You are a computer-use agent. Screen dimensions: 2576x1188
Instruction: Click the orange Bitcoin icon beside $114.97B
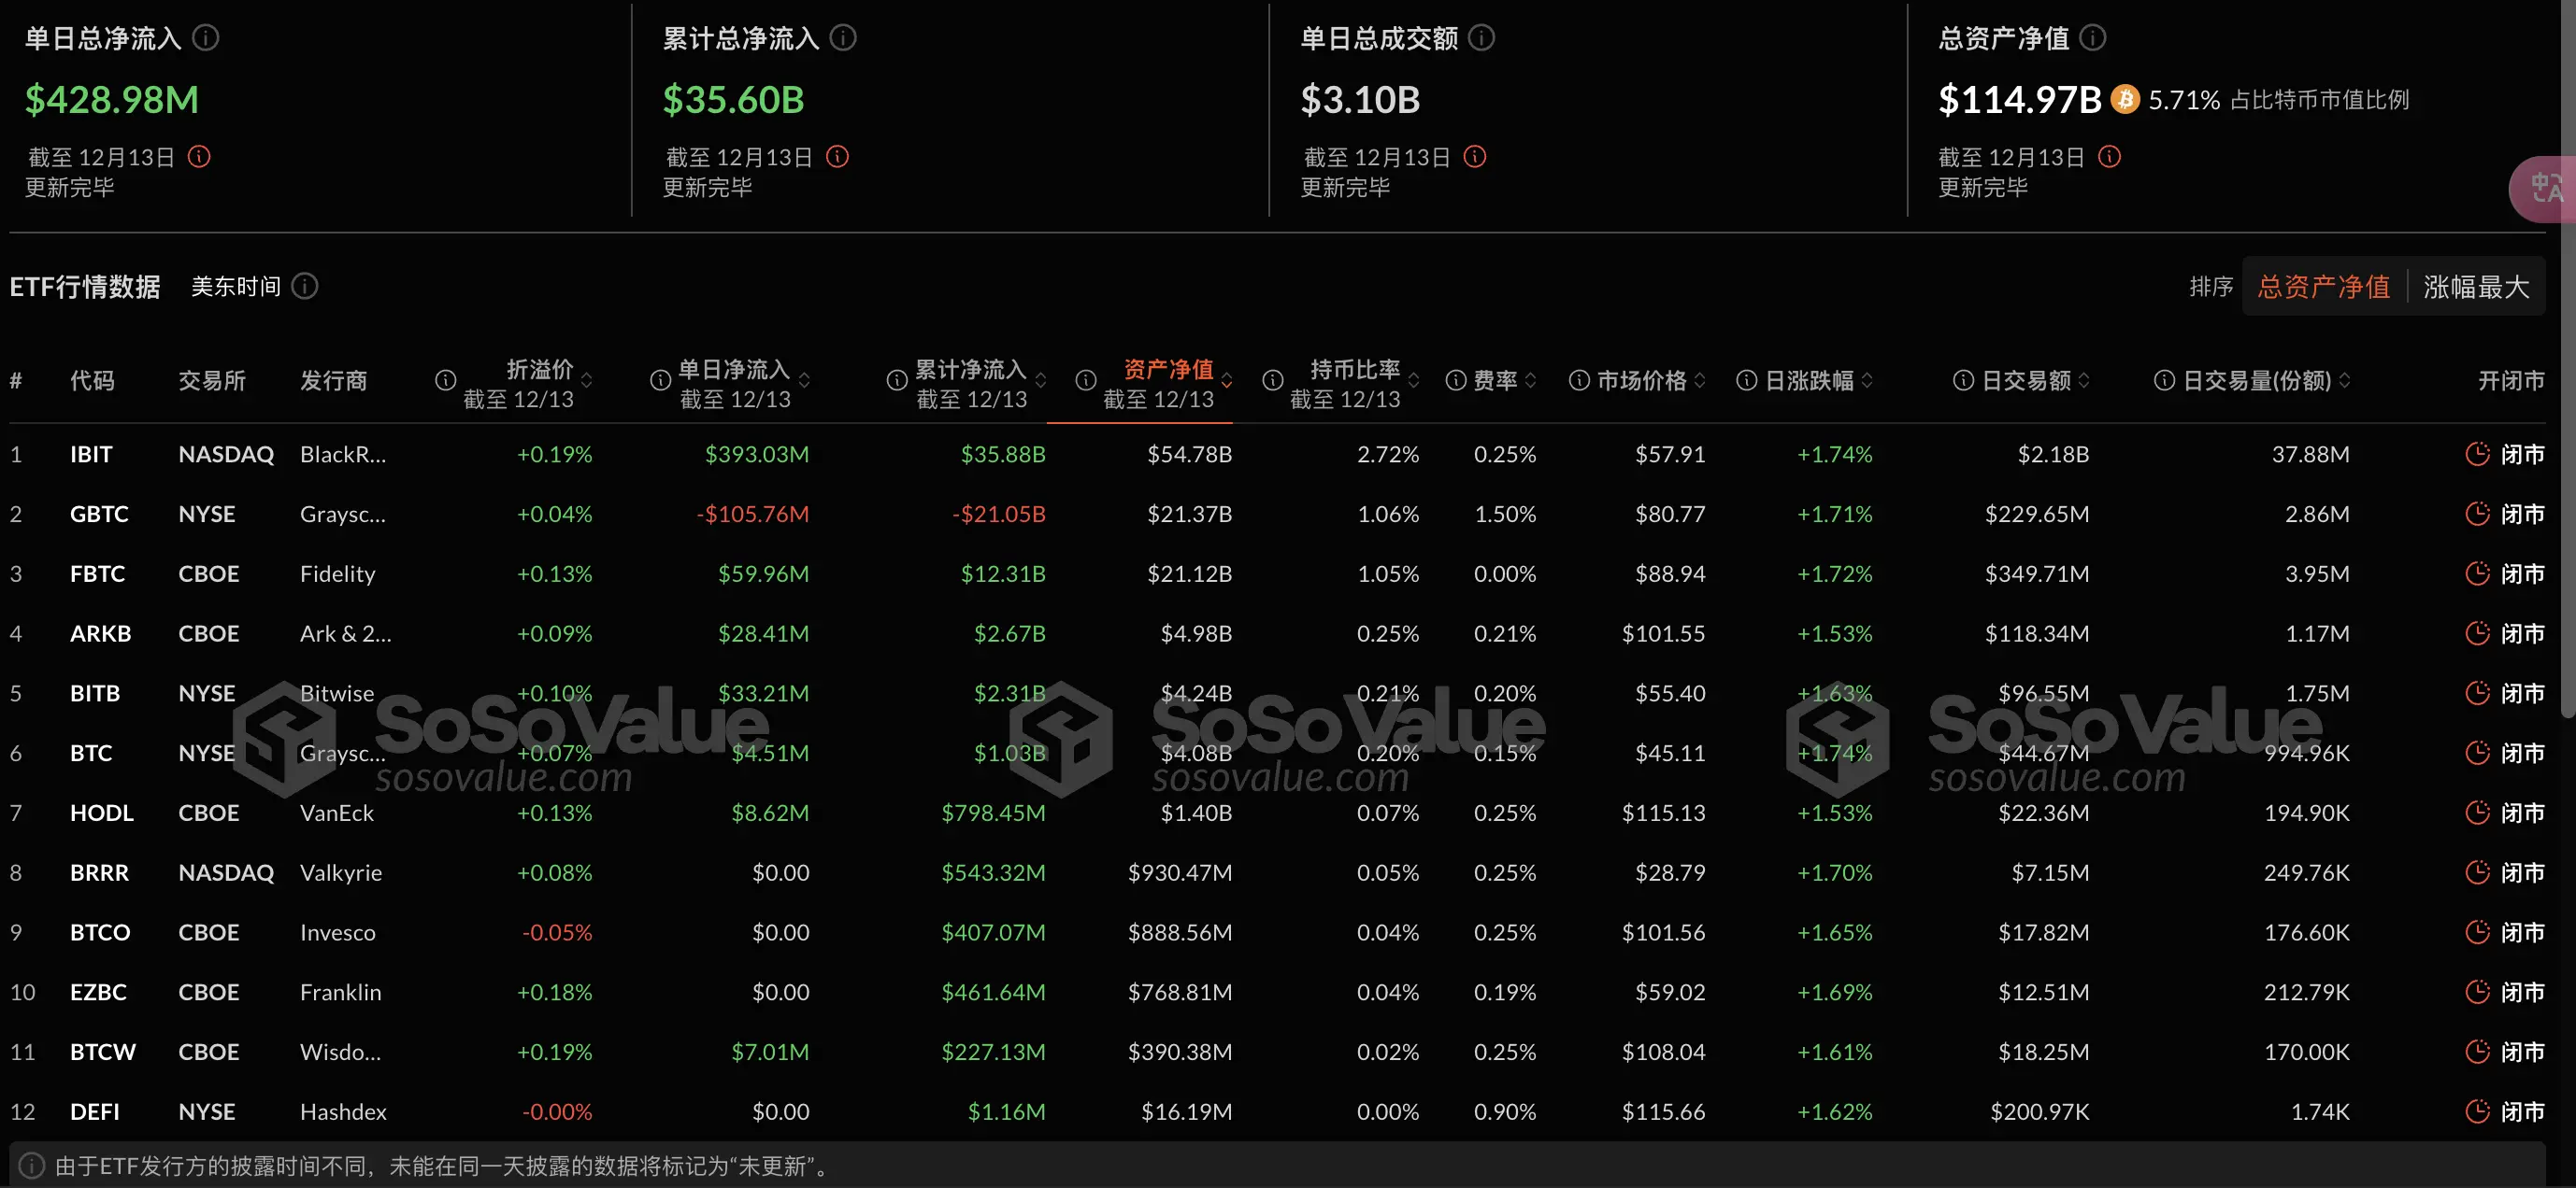[2125, 99]
